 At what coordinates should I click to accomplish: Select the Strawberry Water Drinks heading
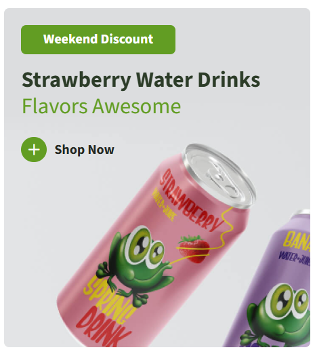tap(141, 80)
